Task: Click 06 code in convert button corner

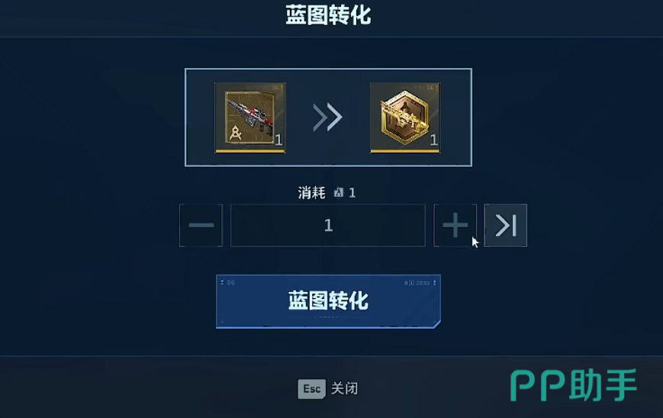Action: pyautogui.click(x=231, y=282)
